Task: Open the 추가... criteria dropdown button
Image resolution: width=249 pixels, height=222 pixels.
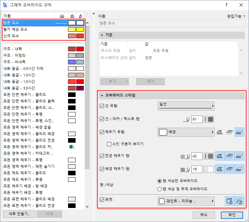Action: pos(114,81)
